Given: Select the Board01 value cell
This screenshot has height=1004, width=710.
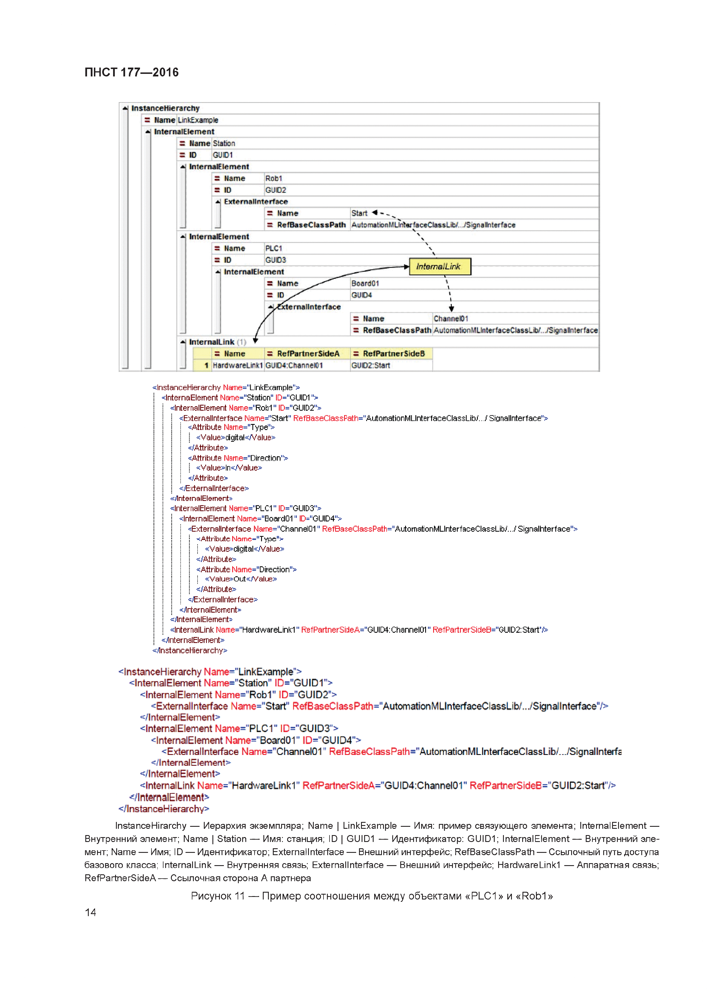Looking at the screenshot, I should coord(474,283).
